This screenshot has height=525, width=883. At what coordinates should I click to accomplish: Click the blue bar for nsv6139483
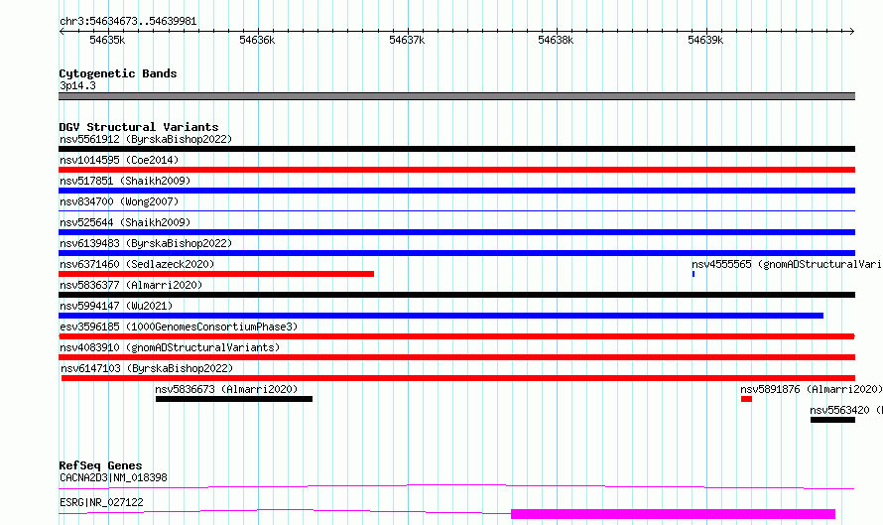[456, 253]
